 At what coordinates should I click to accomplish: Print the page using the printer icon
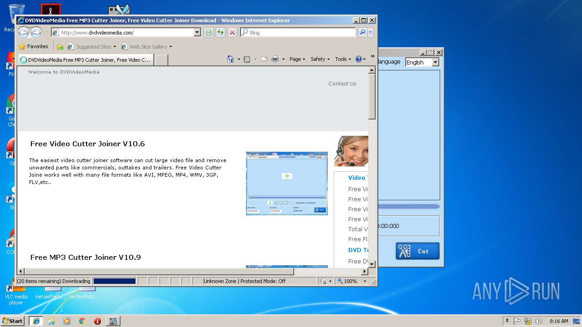(x=275, y=59)
